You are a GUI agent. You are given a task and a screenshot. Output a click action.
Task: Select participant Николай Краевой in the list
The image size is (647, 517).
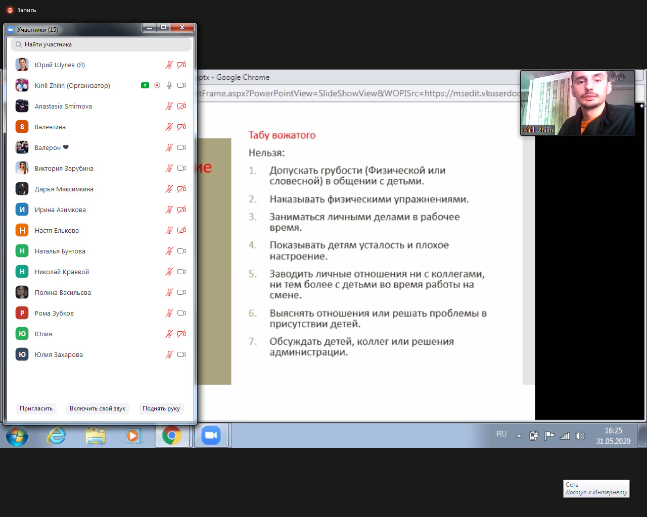point(62,272)
